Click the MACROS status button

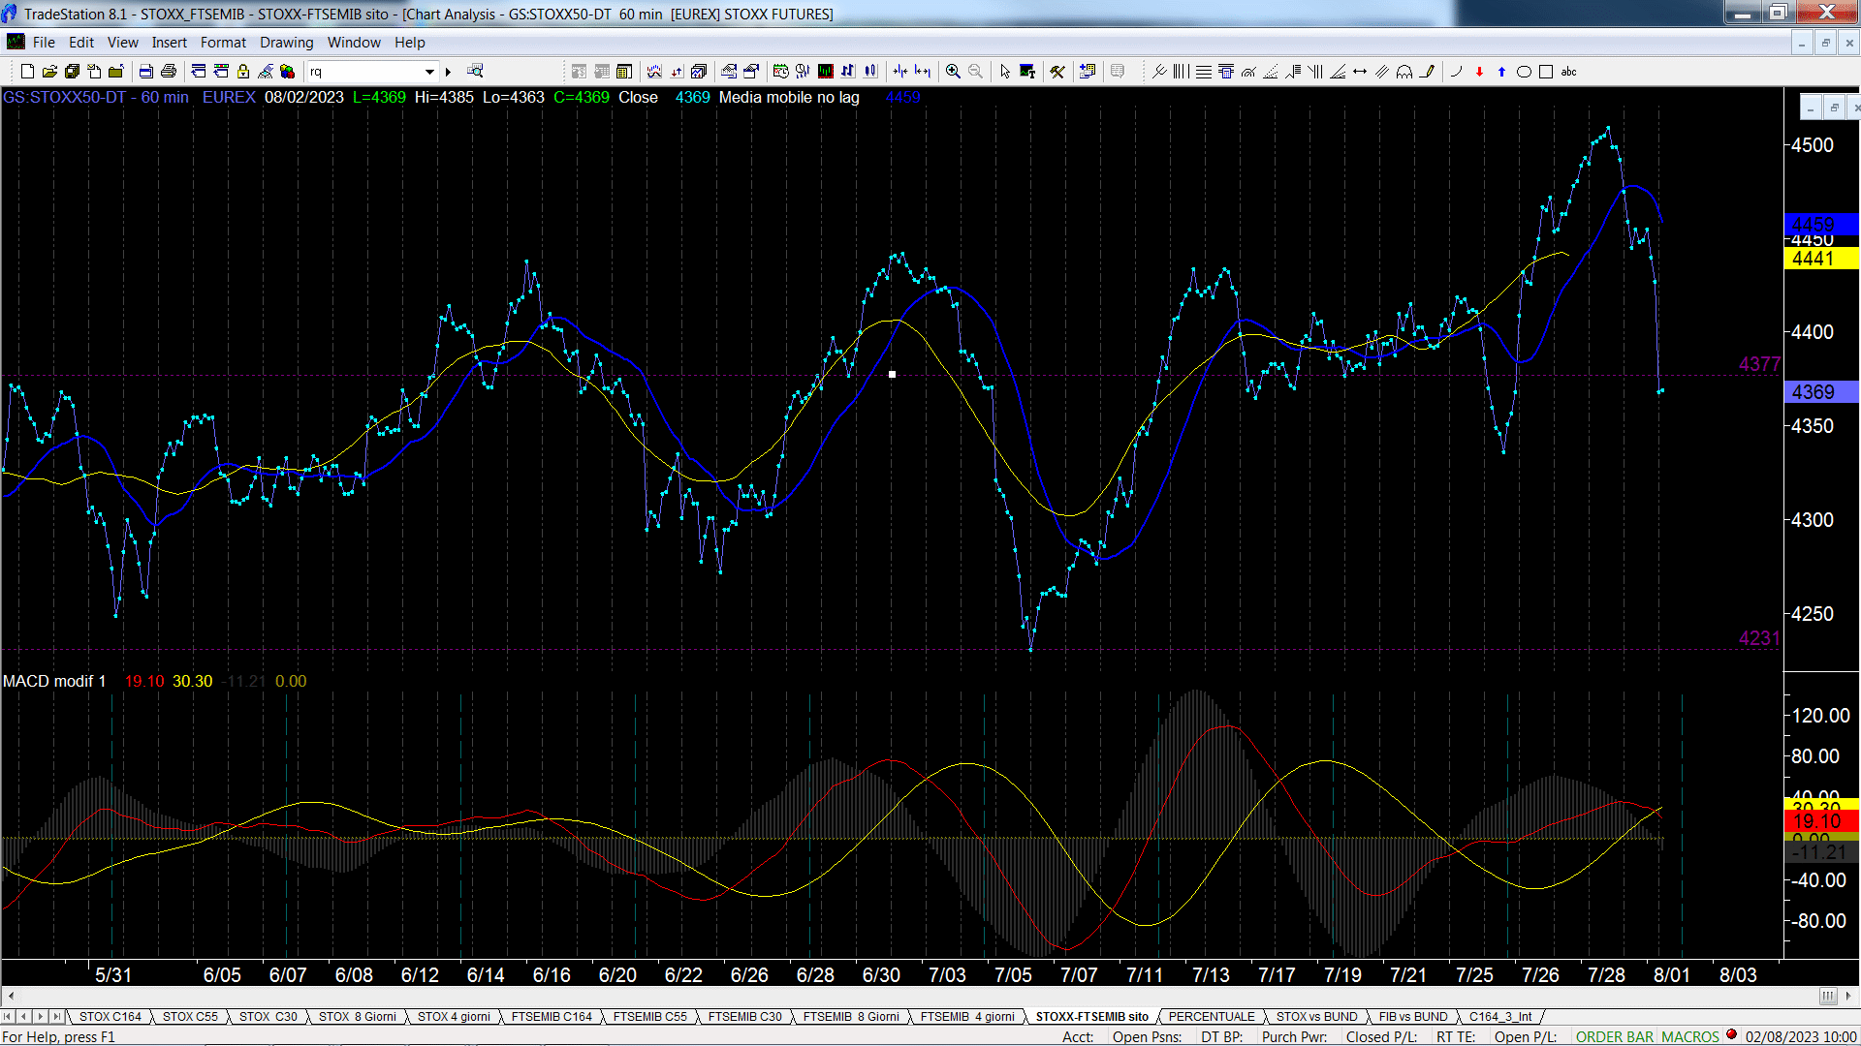click(x=1689, y=1036)
